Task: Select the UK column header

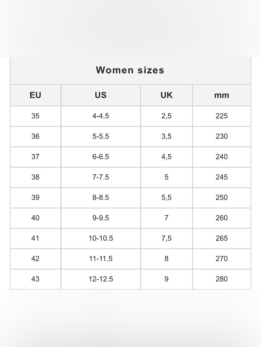Action: (167, 95)
